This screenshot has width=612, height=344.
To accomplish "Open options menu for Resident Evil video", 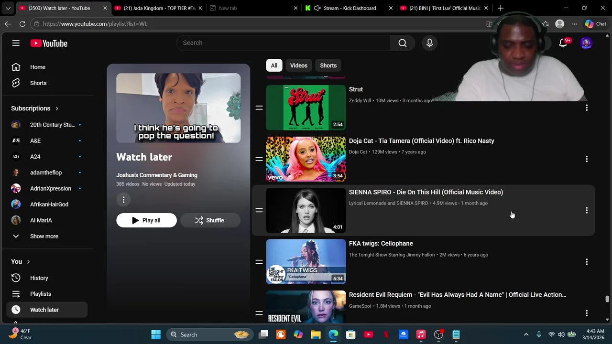I will tap(587, 313).
